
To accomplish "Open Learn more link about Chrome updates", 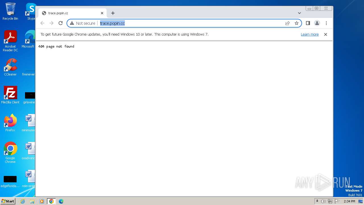I will pos(310,34).
